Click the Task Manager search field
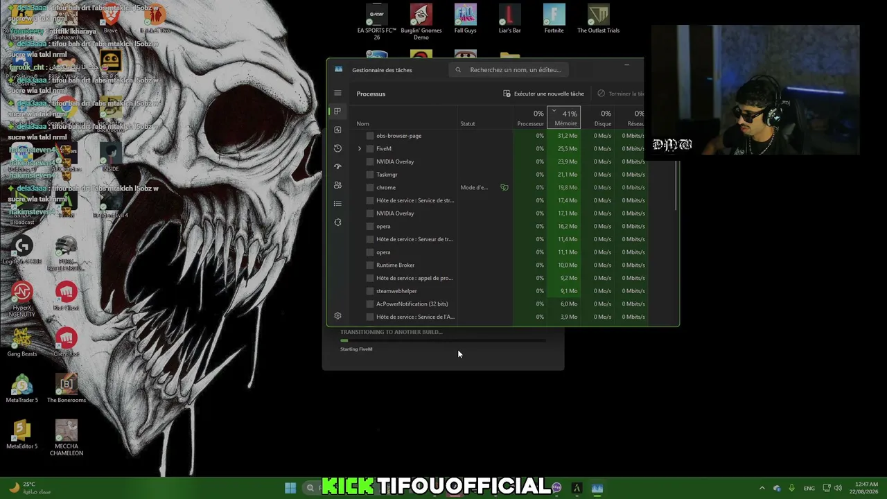887x499 pixels. point(509,69)
